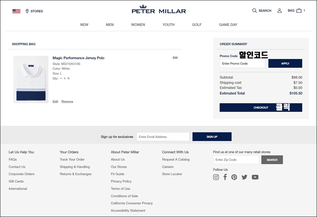
Task: Click the Subtotal $98.00 value
Action: coord(297,77)
